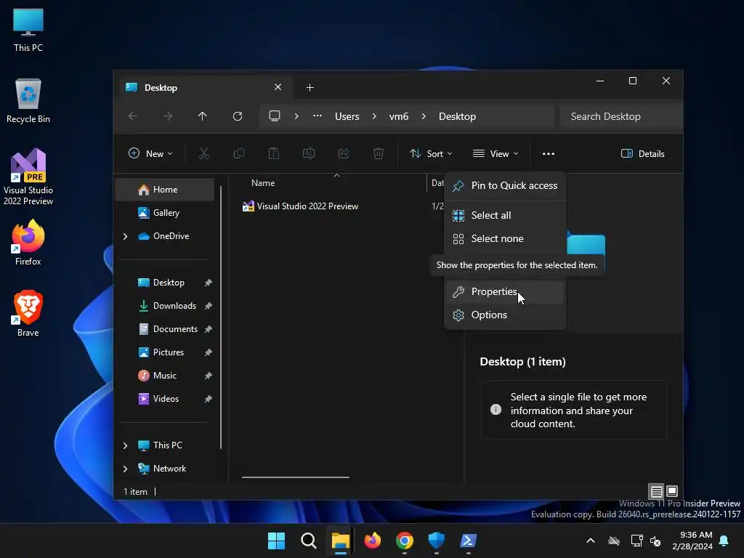Click the Share icon in toolbar
This screenshot has height=558, width=744.
click(x=344, y=153)
